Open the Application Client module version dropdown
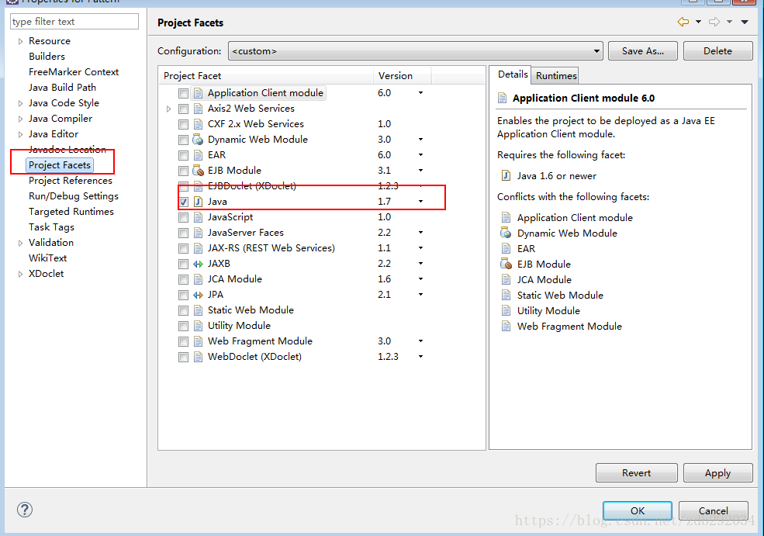 coord(420,92)
